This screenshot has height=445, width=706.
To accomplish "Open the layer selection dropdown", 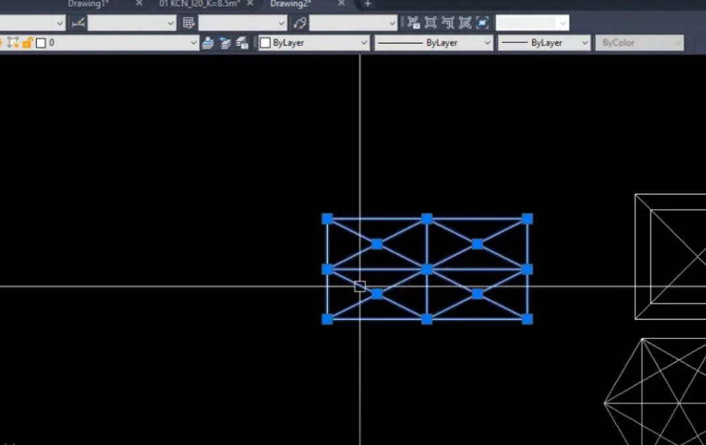I will 193,42.
